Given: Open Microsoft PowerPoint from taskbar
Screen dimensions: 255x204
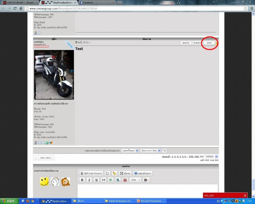Looking at the screenshot, I should [x=151, y=201].
